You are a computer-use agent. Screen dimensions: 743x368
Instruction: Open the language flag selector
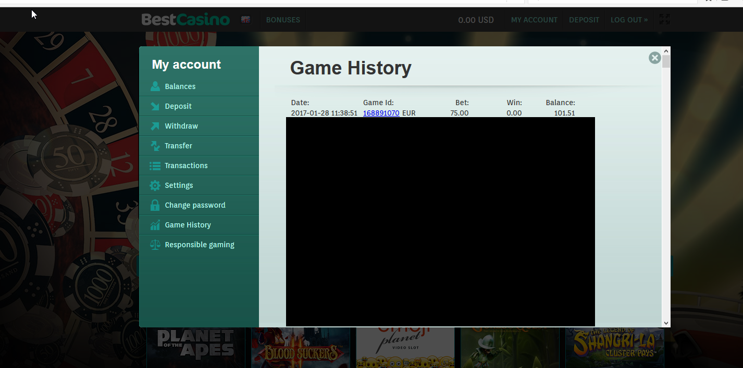tap(245, 20)
